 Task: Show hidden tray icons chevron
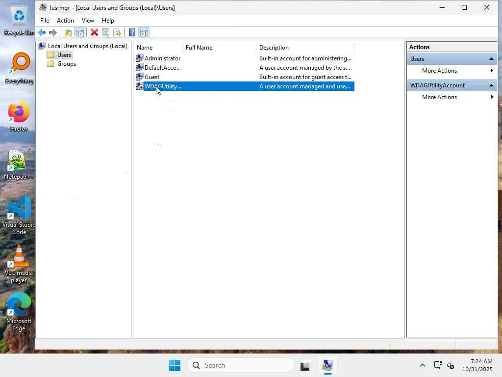coord(423,365)
